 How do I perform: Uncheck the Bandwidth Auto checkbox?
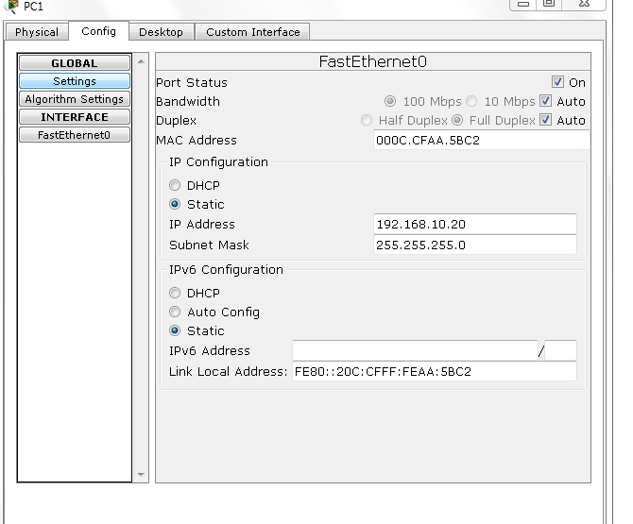pos(545,101)
